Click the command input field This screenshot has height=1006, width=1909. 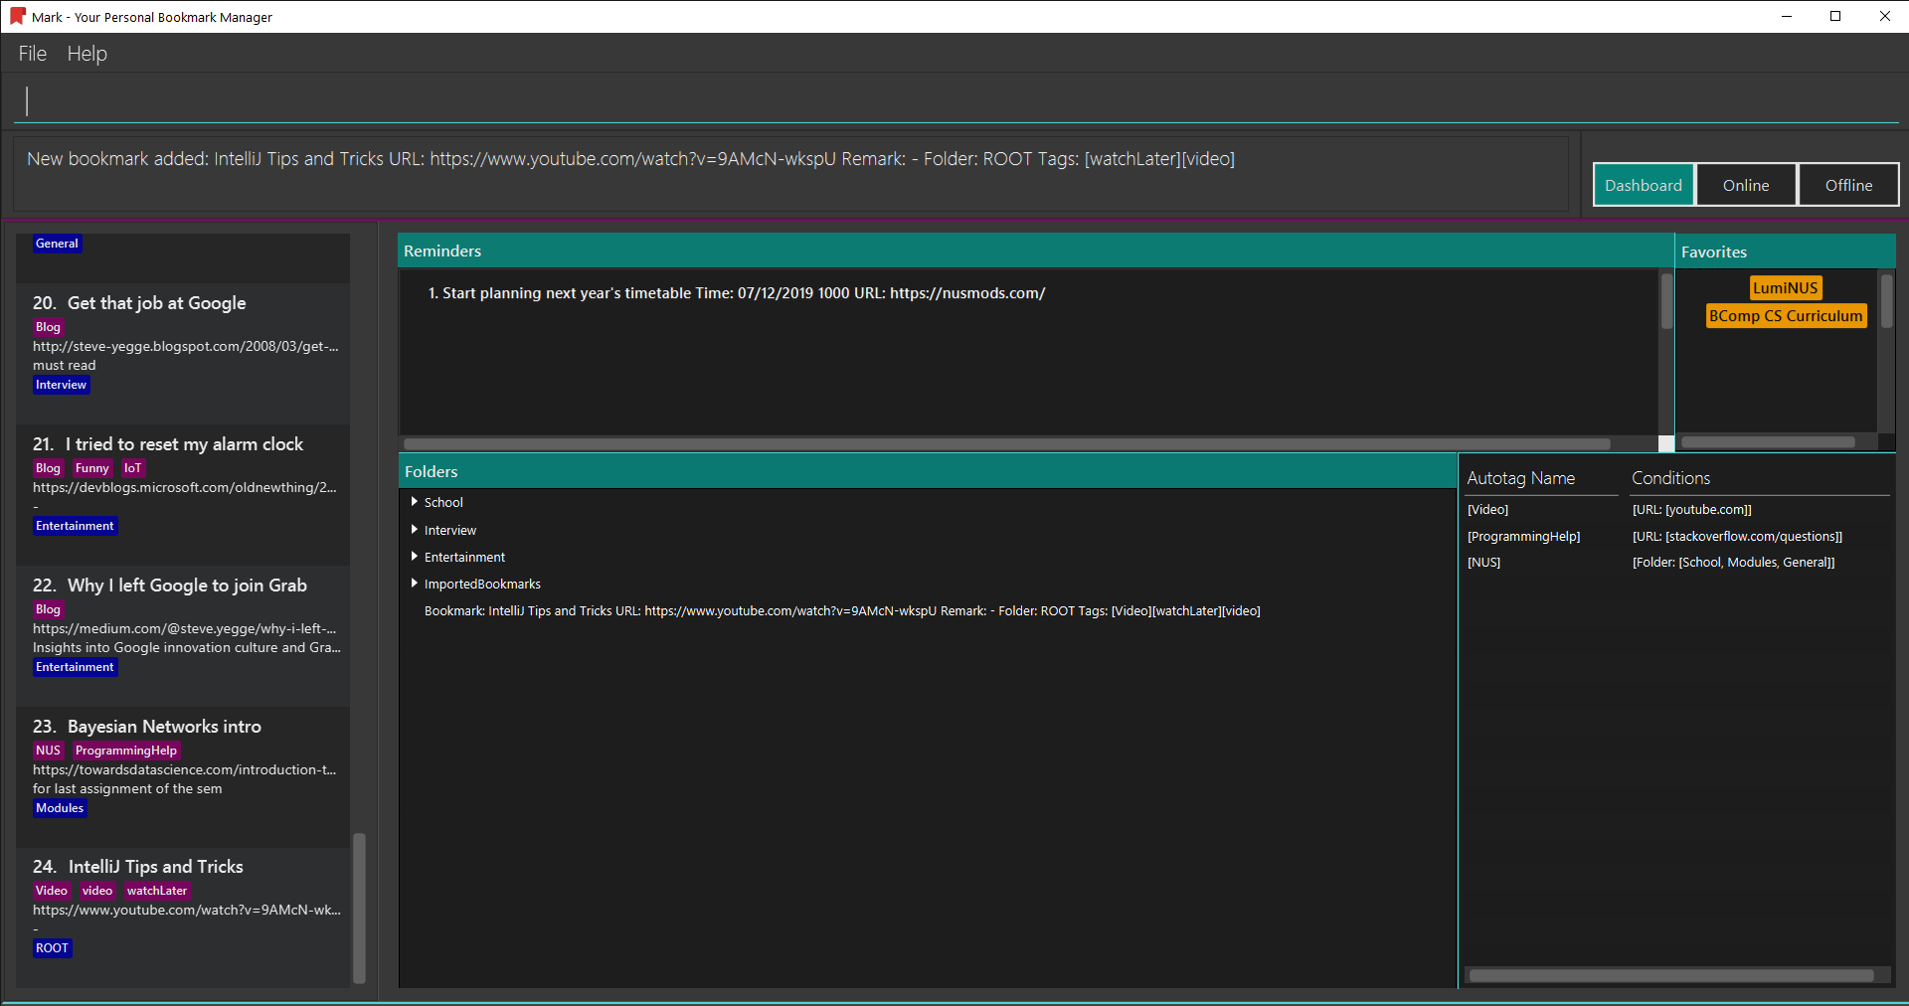pos(954,101)
